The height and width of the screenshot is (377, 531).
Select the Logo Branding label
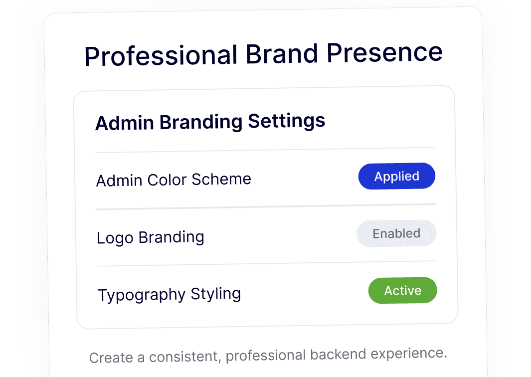point(151,237)
